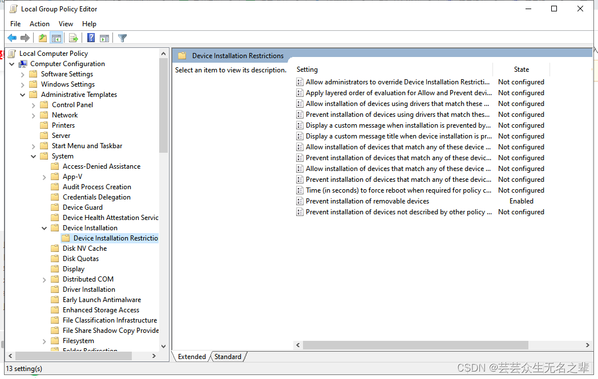Image resolution: width=598 pixels, height=379 pixels.
Task: Collapse the System node
Action: 34,156
